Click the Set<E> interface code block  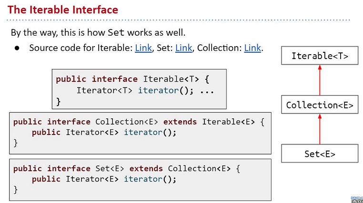[x=140, y=179]
